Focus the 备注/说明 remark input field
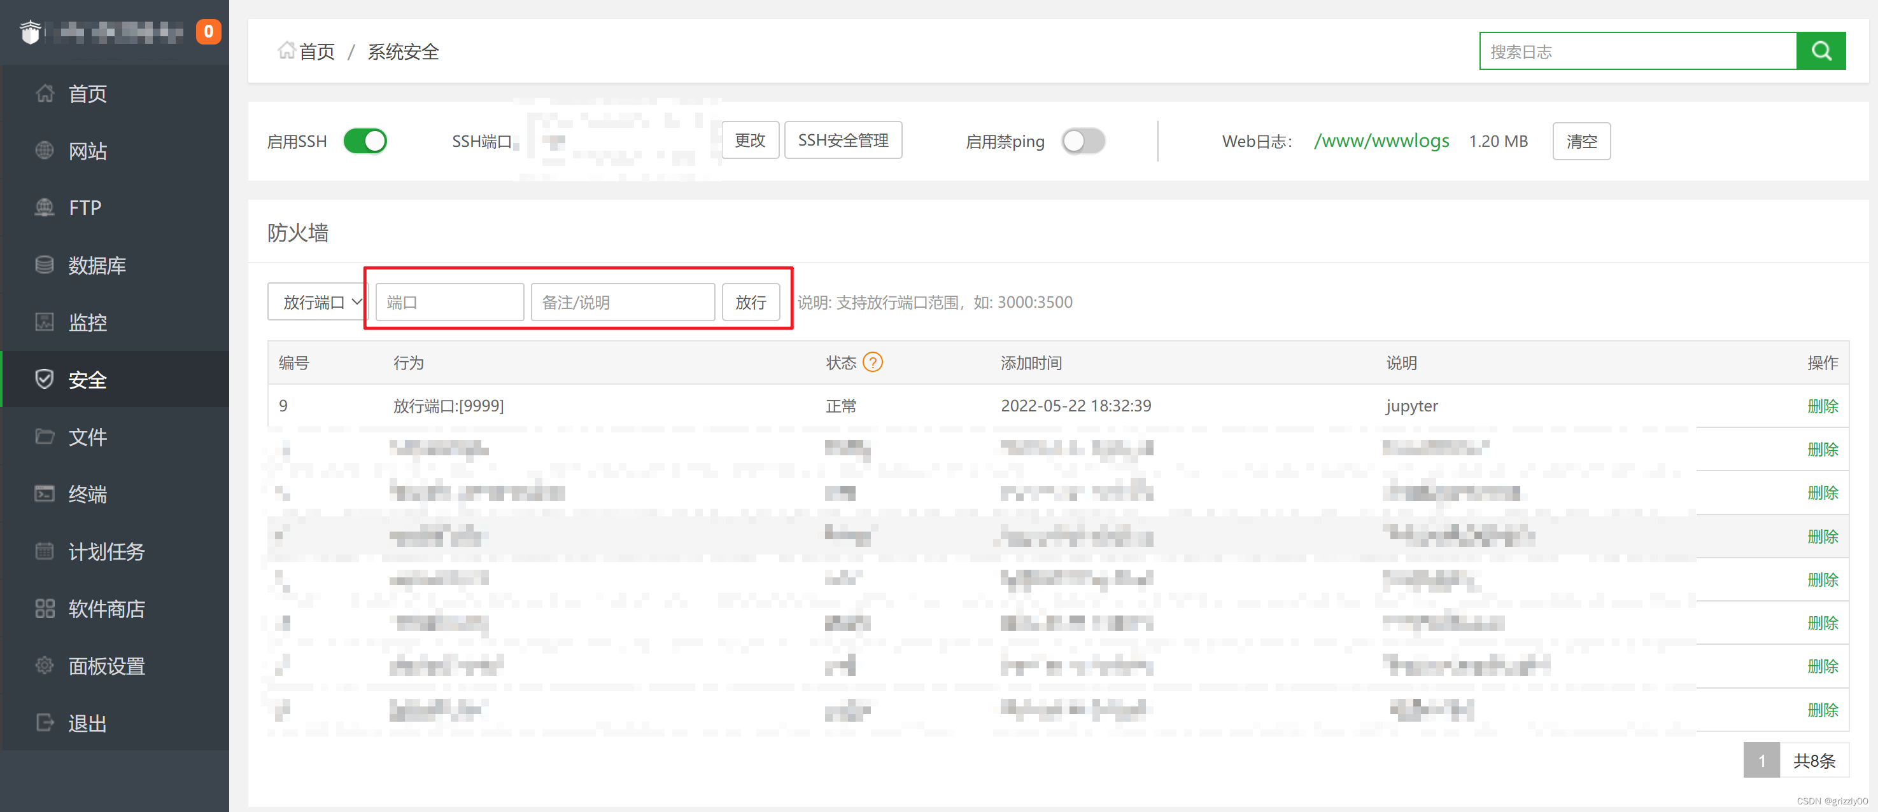The width and height of the screenshot is (1878, 812). [623, 301]
